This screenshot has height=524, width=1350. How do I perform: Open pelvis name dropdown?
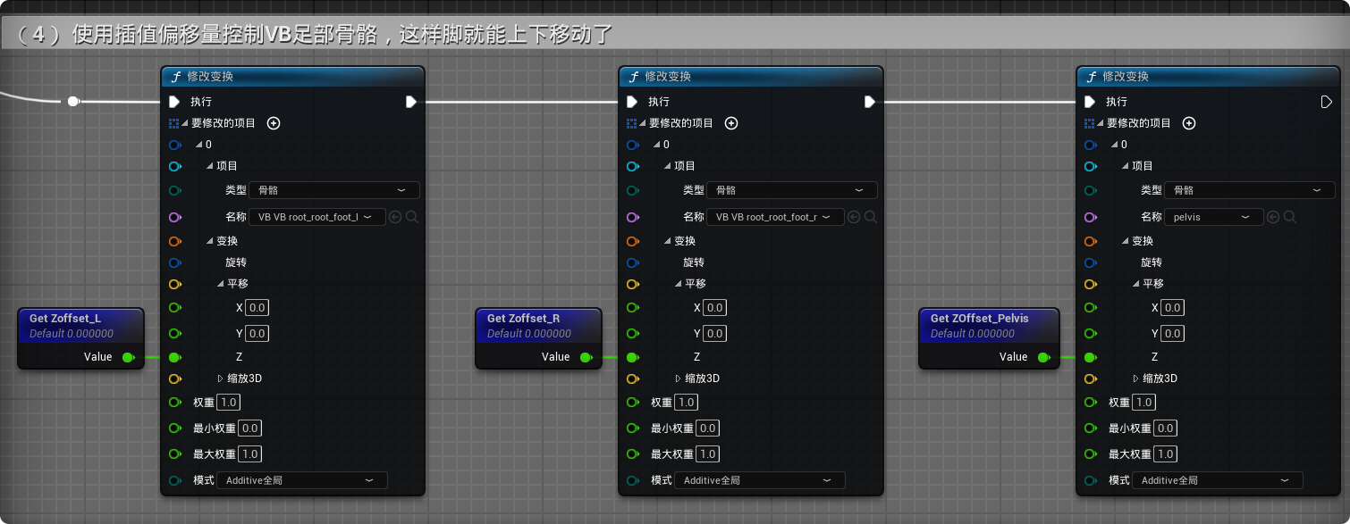1214,217
